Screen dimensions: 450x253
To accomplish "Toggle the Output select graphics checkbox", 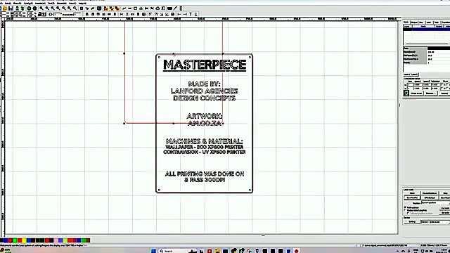I will point(405,210).
